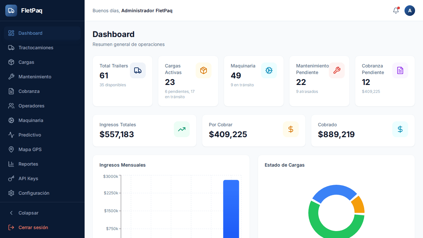Screen dimensions: 423x238
Task: Click the red wrench icon in Mantenimiento Pendiente card
Action: [x=337, y=70]
